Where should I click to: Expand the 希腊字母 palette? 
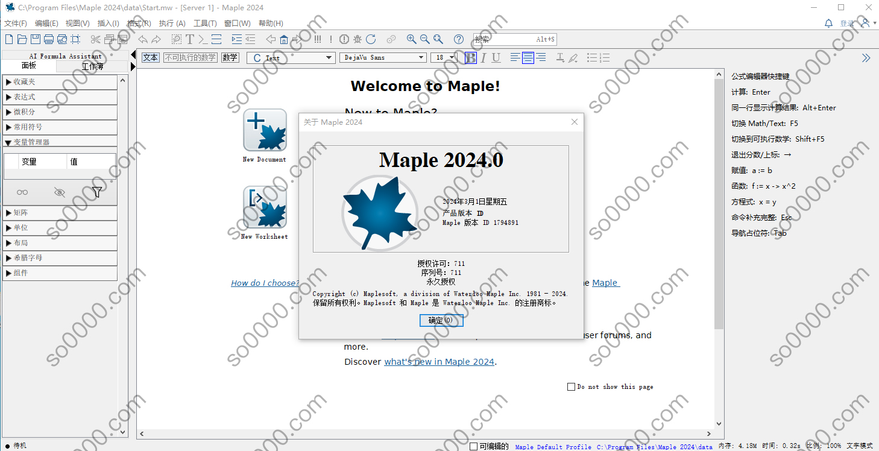pyautogui.click(x=60, y=258)
